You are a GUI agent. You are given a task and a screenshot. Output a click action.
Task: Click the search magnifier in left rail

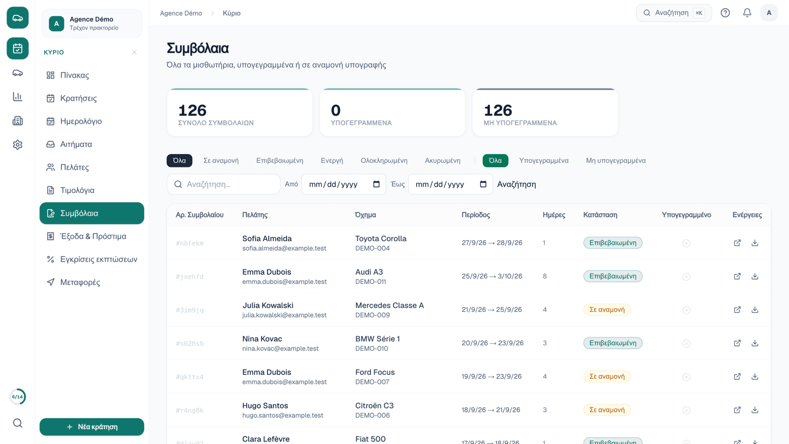(x=18, y=423)
